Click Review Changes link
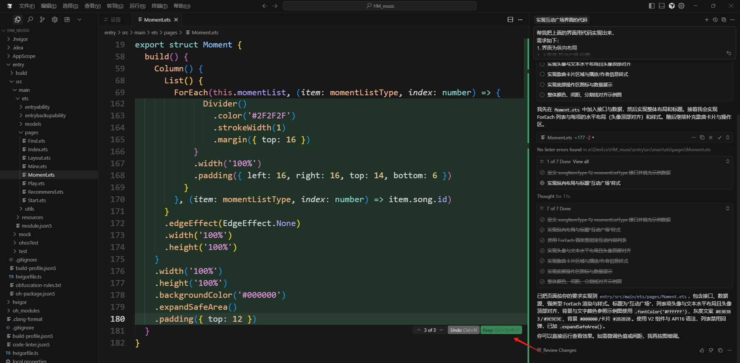Image resolution: width=740 pixels, height=363 pixels. (559, 350)
